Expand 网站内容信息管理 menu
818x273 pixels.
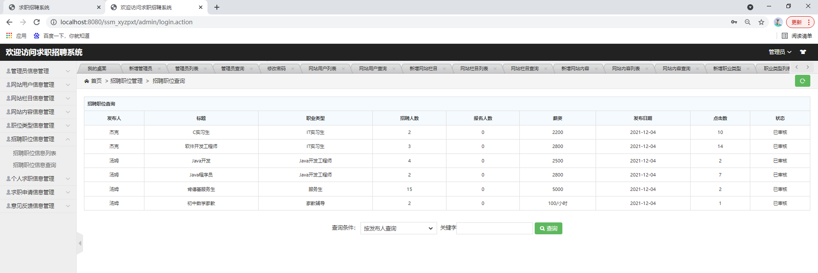tap(38, 112)
